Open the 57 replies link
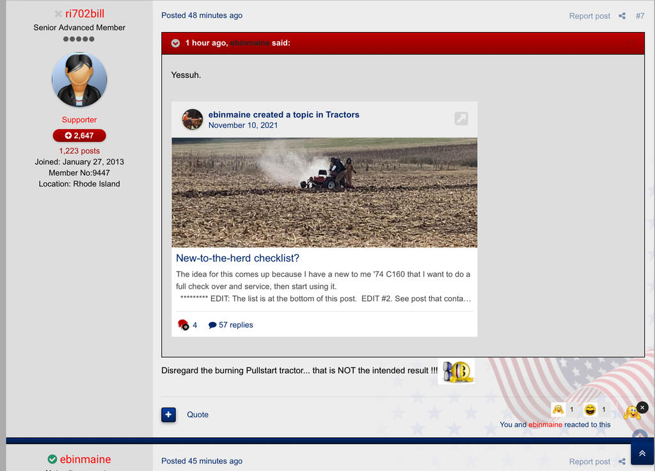Screen dimensions: 655x471 (x=231, y=325)
